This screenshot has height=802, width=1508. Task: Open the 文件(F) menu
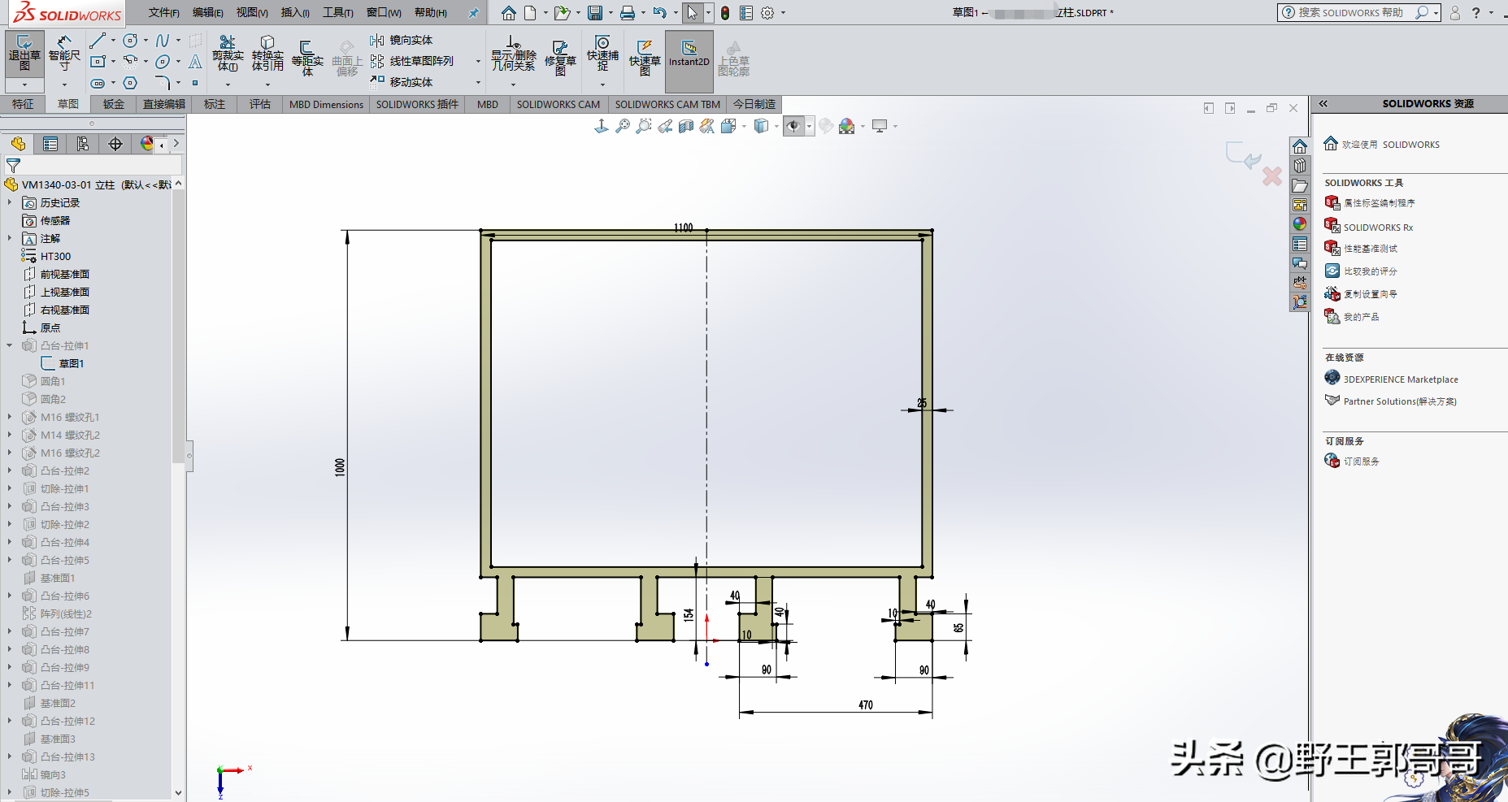point(164,13)
